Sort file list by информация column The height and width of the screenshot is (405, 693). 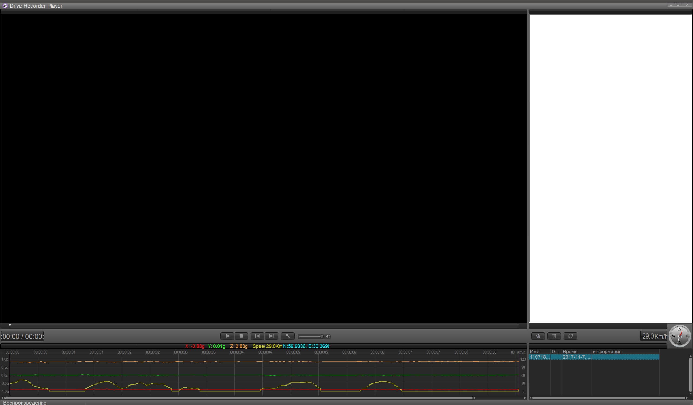coord(607,352)
